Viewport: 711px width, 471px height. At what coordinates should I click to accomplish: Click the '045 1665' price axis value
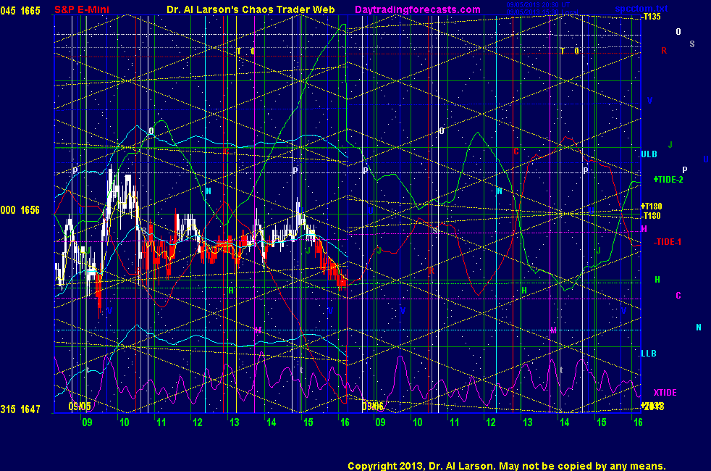click(20, 10)
